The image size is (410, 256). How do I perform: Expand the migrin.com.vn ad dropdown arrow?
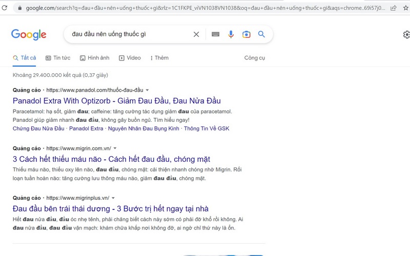(x=115, y=148)
